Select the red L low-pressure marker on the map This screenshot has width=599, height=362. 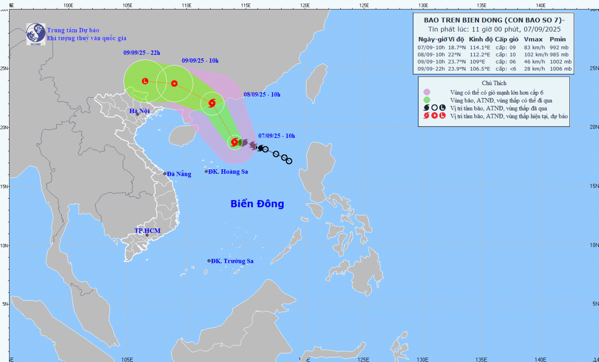[145, 81]
